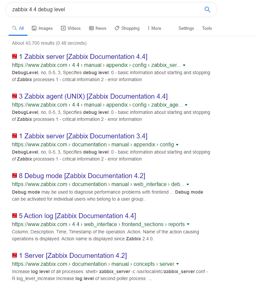Click the snippet starting 'Debug mode may be used'
Screen dimensions: 256x286
click(108, 196)
